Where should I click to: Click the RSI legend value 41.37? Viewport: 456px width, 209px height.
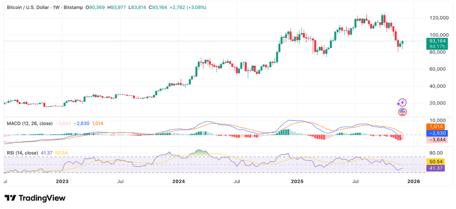tap(46, 153)
